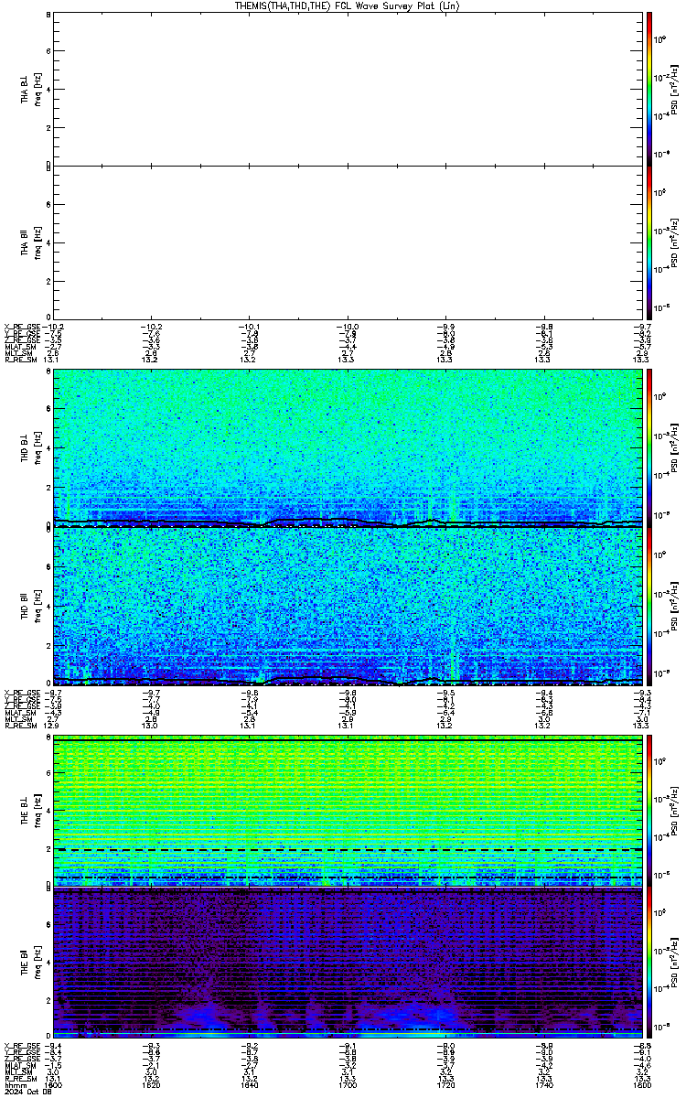Click the FGL Wave Survey Plot title

[x=347, y=5]
